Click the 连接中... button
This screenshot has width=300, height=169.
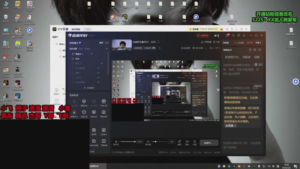tap(208, 143)
